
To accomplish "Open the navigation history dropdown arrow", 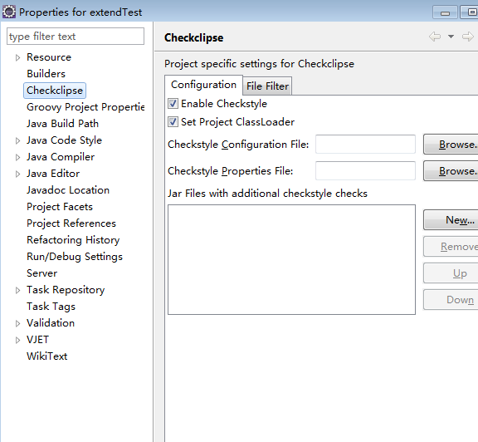I will pyautogui.click(x=451, y=37).
